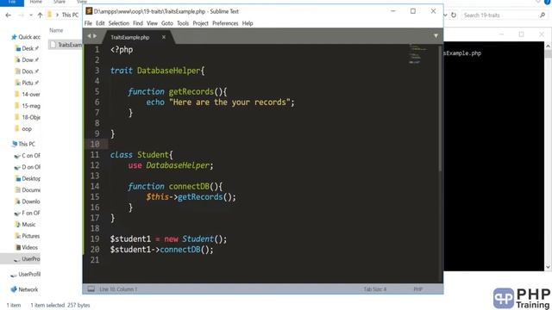
Task: Select the TraitsExample file in File Explorer
Action: pos(66,45)
